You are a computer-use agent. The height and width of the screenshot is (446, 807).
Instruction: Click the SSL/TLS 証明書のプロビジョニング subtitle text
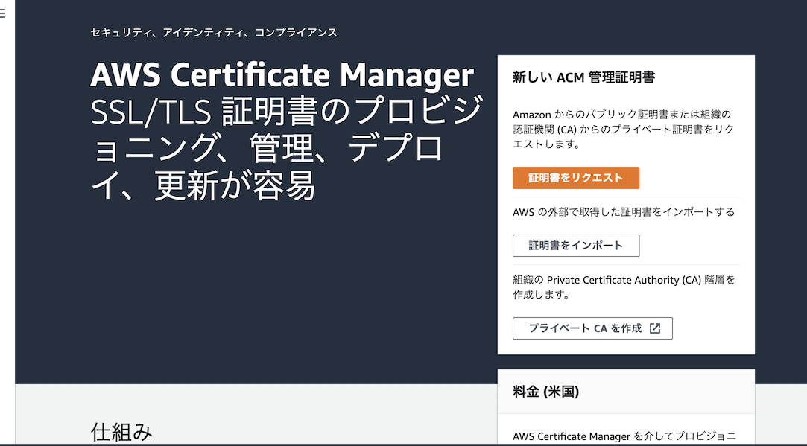(x=287, y=148)
